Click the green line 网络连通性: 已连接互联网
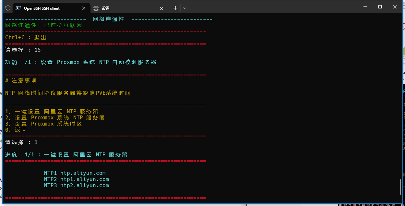Image resolution: width=405 pixels, height=206 pixels. point(44,25)
